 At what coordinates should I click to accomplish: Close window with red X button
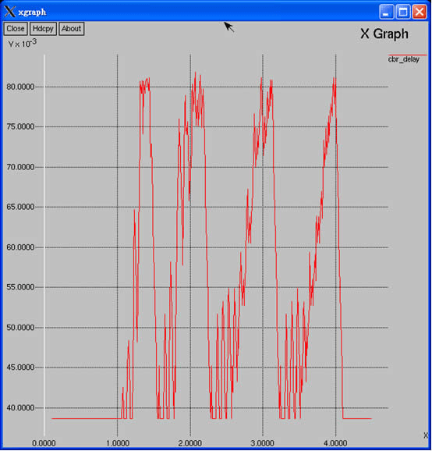click(x=420, y=12)
